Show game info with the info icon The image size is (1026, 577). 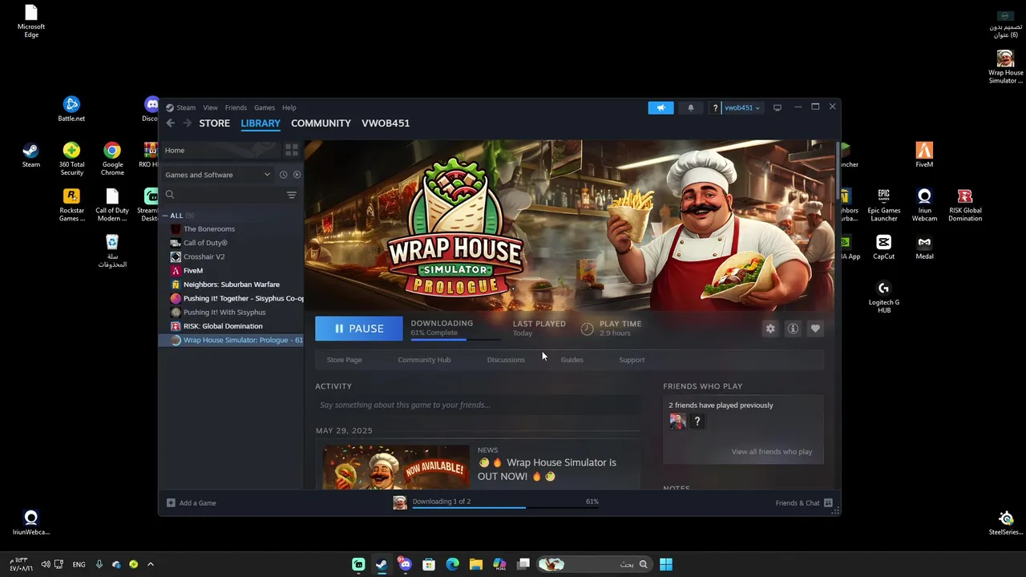[793, 329]
